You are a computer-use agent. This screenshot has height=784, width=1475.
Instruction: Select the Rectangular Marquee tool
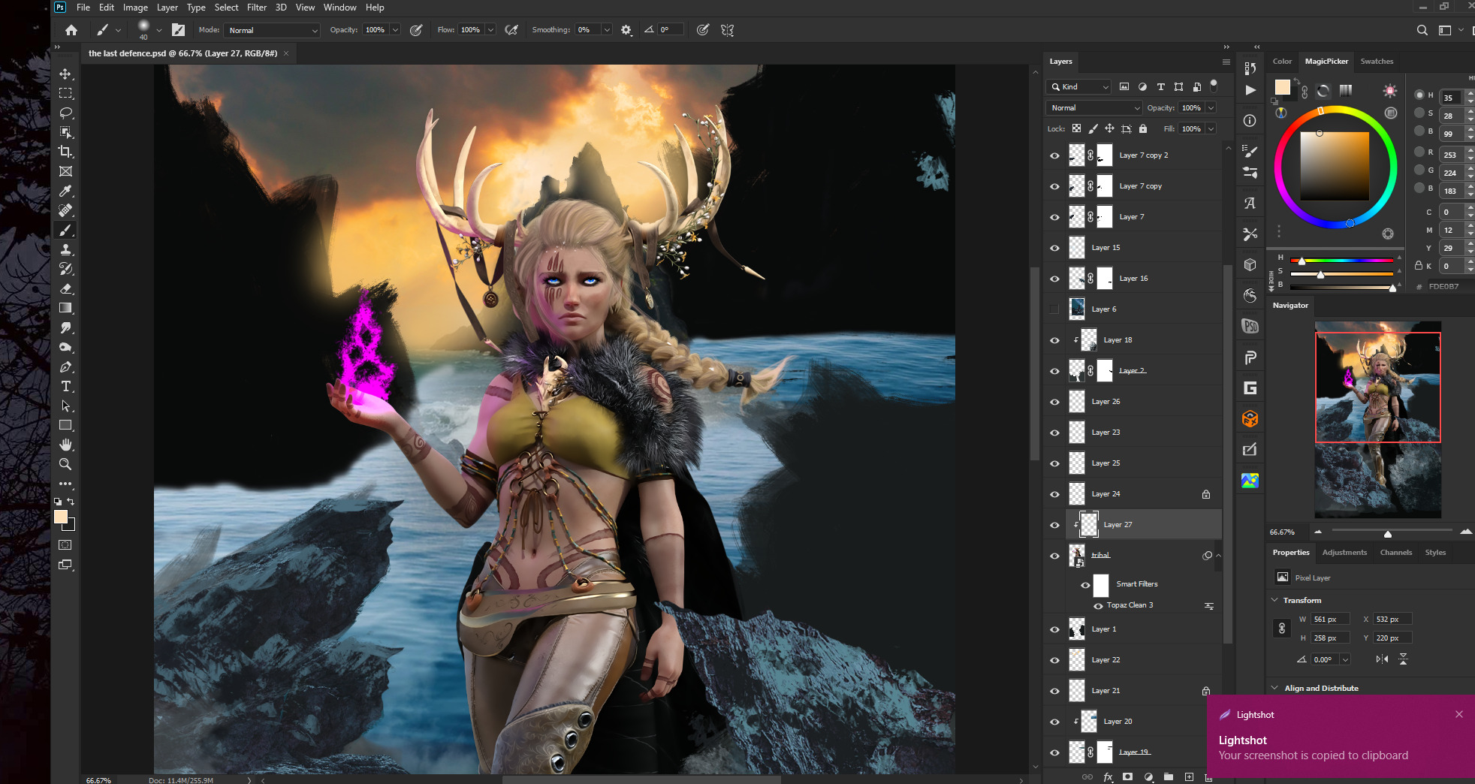tap(65, 93)
